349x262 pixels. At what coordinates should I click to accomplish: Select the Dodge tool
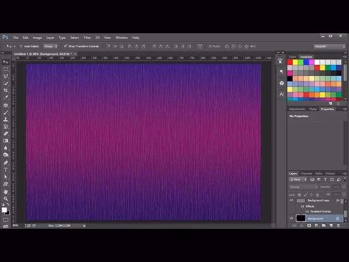coord(6,155)
